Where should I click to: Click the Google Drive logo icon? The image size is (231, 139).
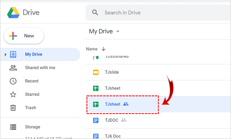pyautogui.click(x=13, y=13)
